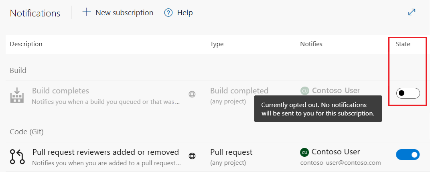
Task: Click Contoso User avatar in Build row
Action: pyautogui.click(x=305, y=91)
